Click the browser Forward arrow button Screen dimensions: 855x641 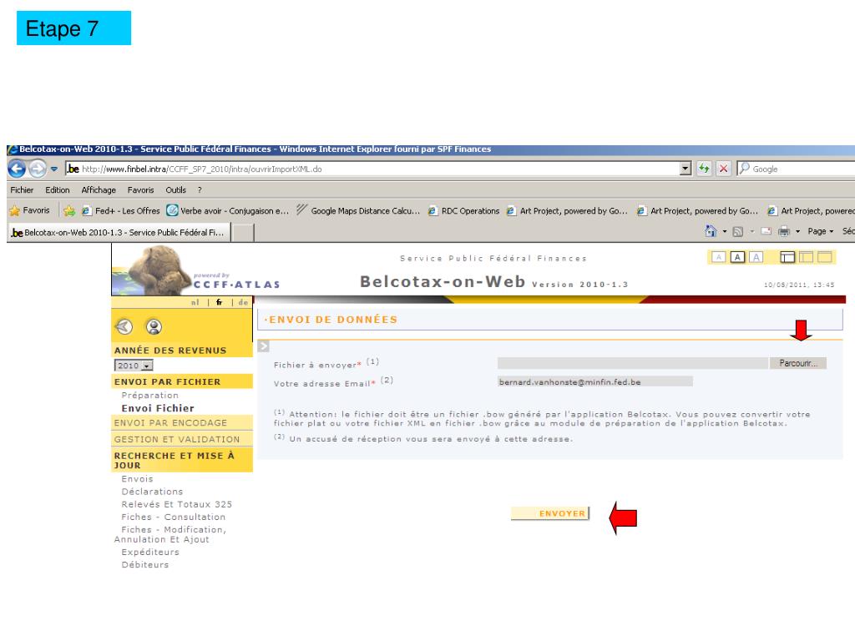[37, 169]
